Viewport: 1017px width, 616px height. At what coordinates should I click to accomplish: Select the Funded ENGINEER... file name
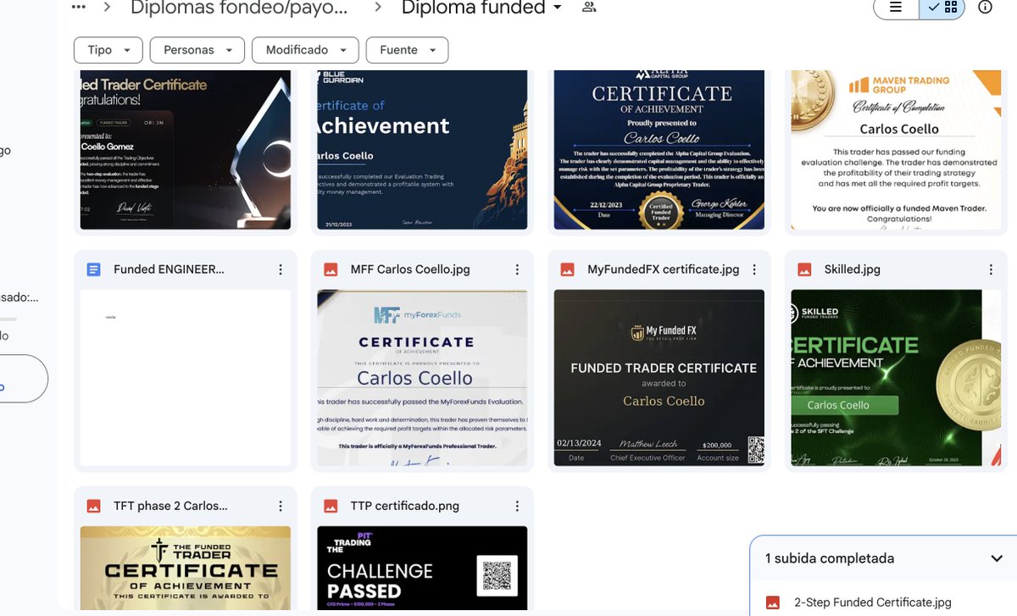[169, 269]
